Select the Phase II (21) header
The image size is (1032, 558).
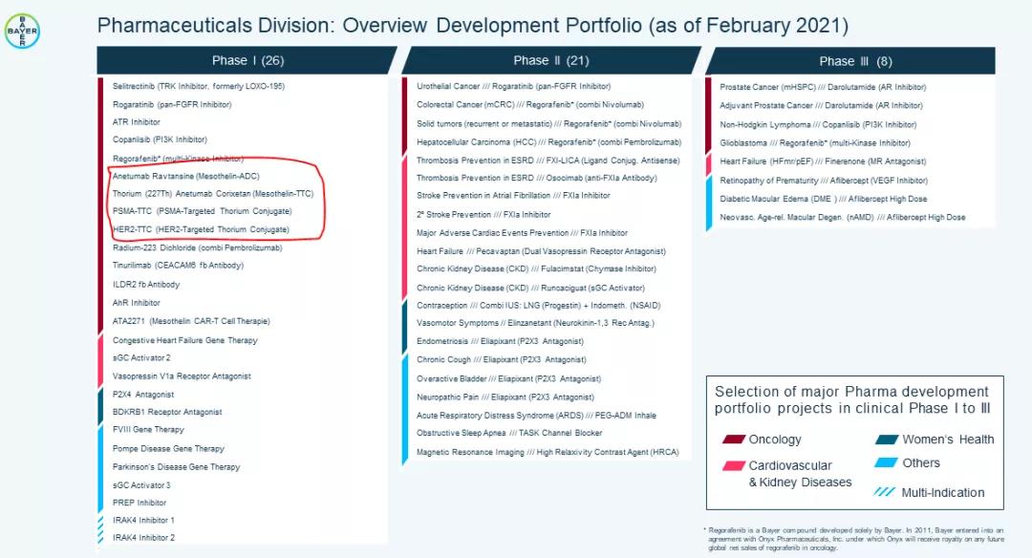tap(551, 60)
